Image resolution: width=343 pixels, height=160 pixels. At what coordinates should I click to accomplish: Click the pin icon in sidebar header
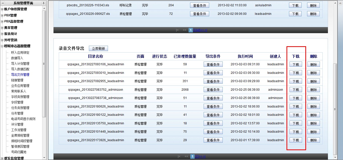coord(43,3)
